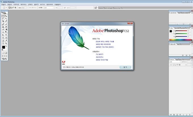
Task: Switch to Quick Mask mode
Action: tap(6, 53)
